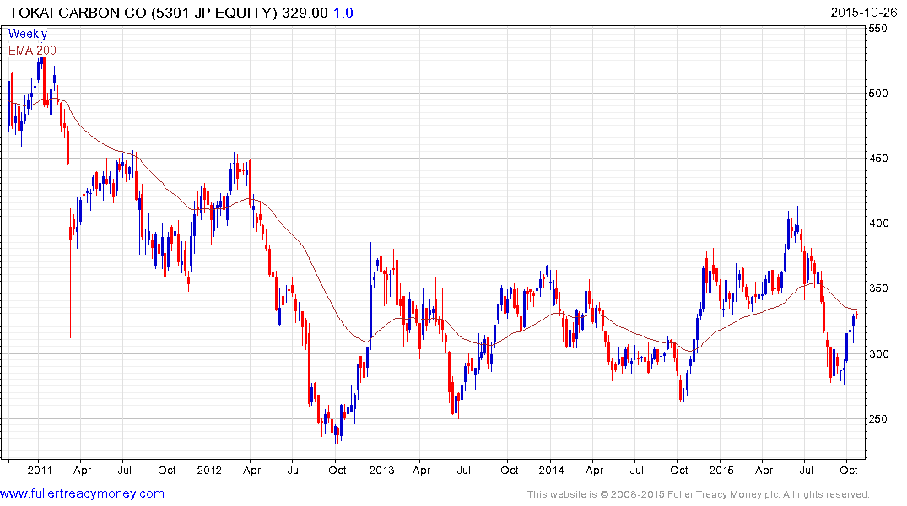Viewport: 907px width, 506px height.
Task: Click the 2013 year axis label
Action: point(381,470)
